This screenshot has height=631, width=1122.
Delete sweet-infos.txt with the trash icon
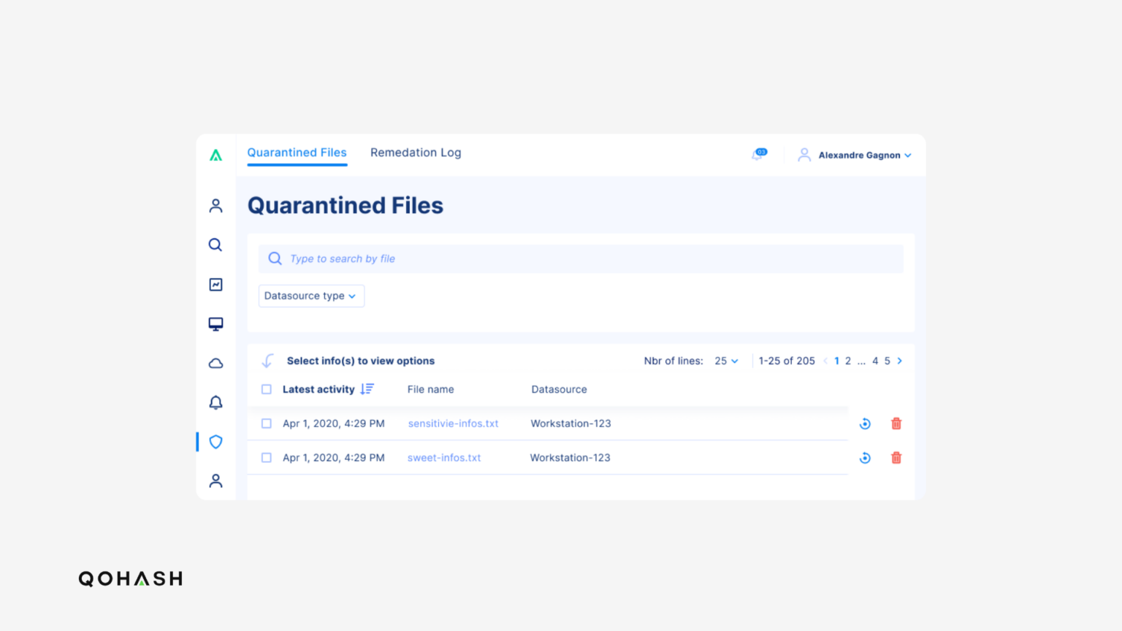[896, 458]
